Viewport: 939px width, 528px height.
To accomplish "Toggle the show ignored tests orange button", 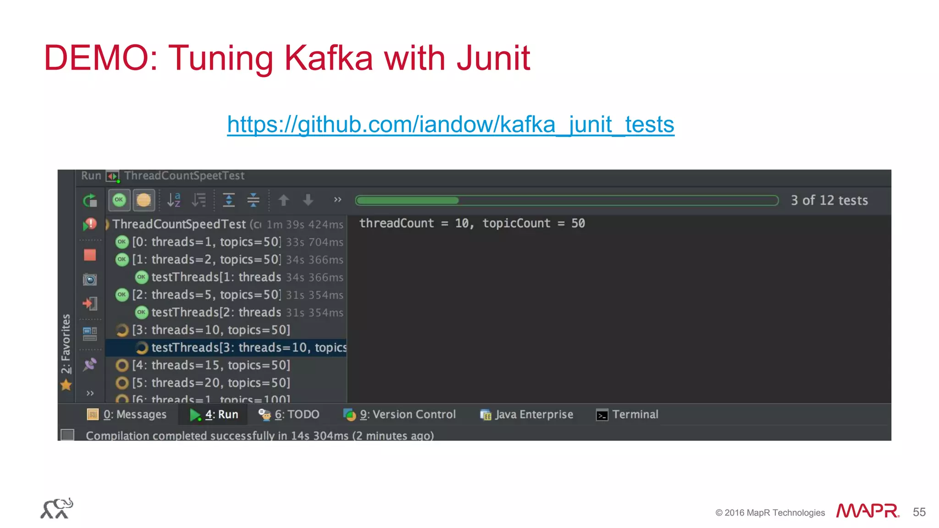I will tap(144, 200).
